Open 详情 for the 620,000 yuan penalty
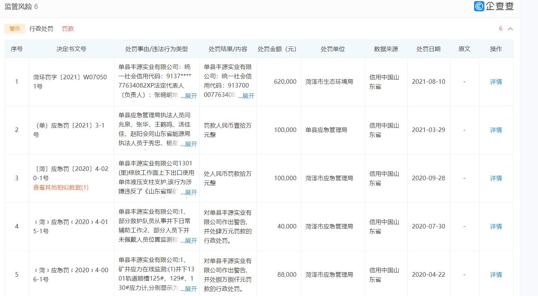 coord(496,82)
